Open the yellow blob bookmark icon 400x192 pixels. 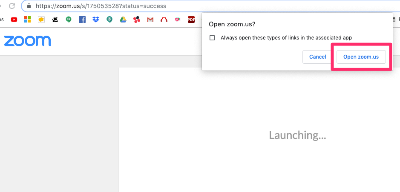[x=41, y=19]
